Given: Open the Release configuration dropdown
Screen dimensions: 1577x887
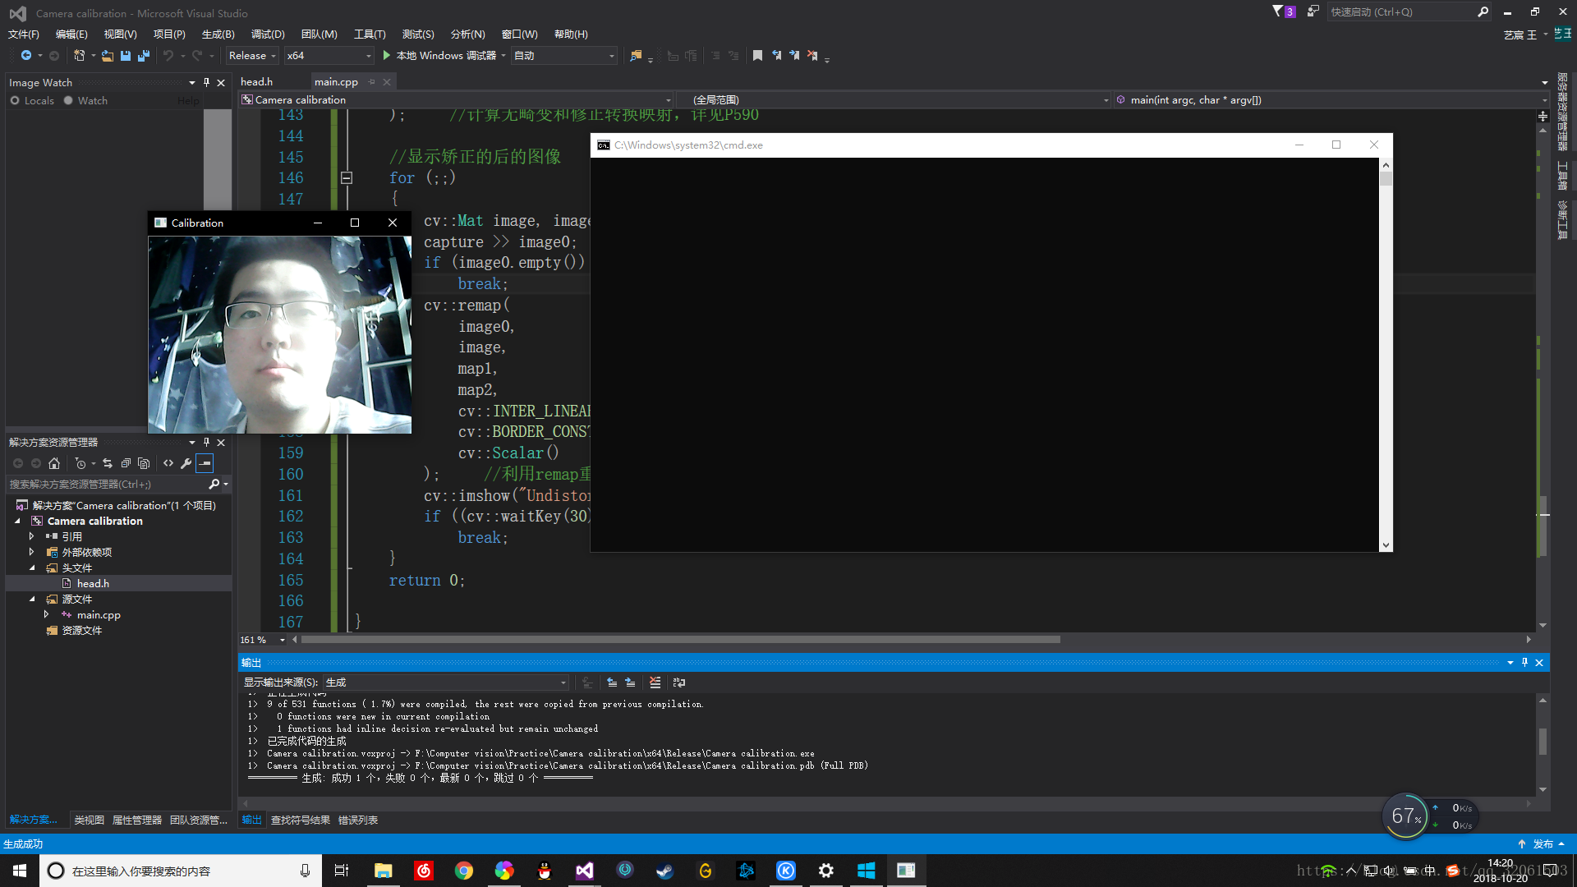Looking at the screenshot, I should [252, 56].
